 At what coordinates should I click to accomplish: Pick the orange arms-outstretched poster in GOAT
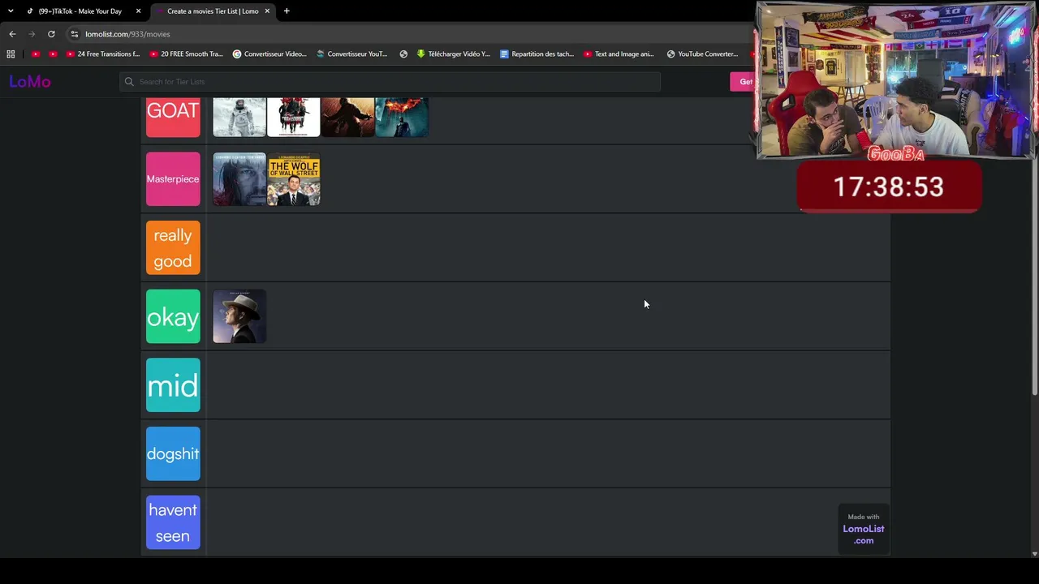[348, 118]
